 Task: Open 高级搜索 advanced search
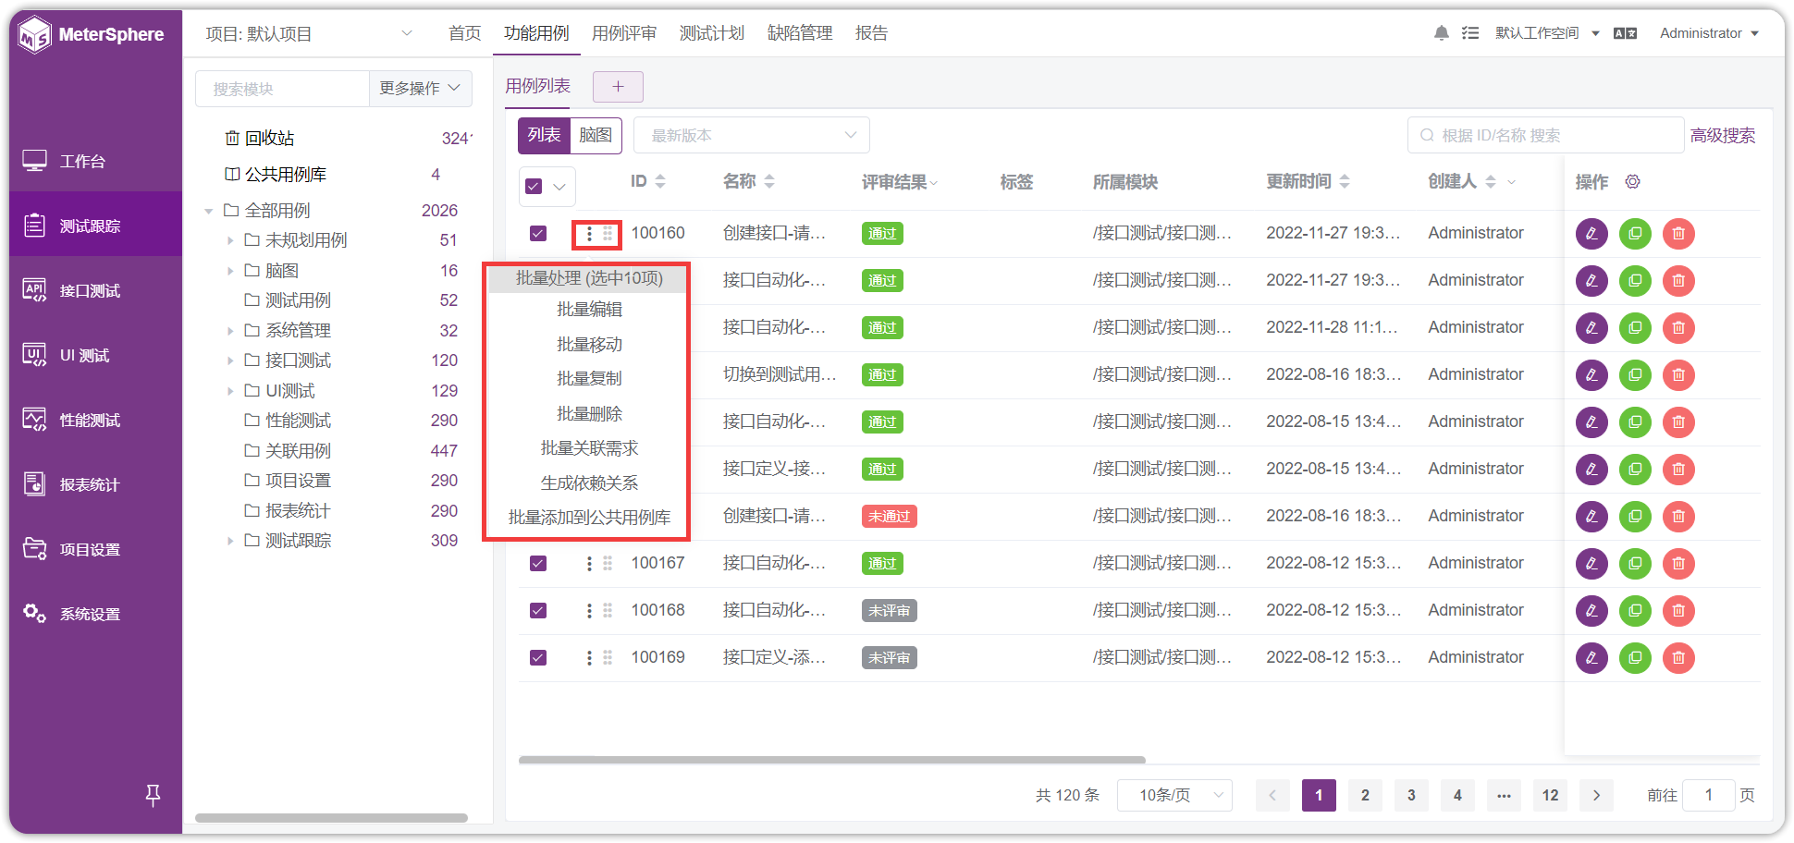[x=1723, y=136]
